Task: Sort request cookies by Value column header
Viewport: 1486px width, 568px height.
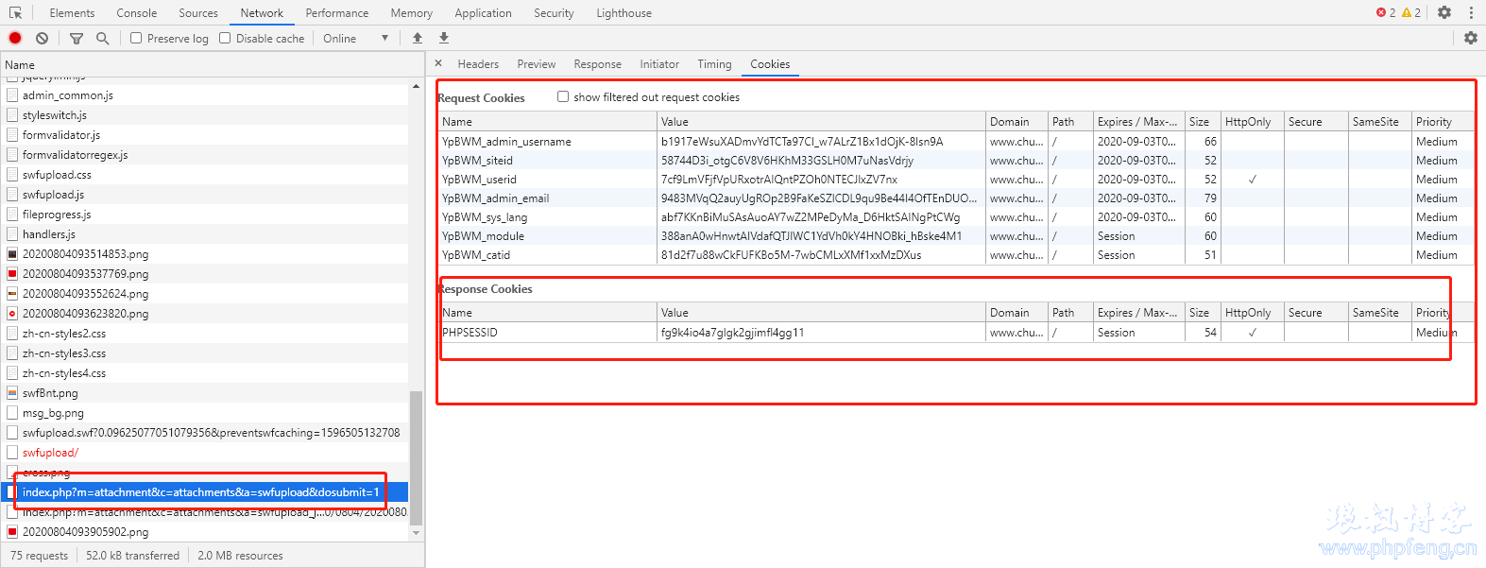Action: pos(821,122)
